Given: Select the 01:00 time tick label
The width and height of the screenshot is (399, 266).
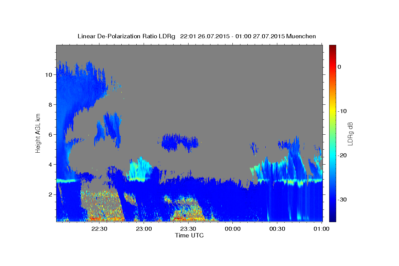Looking at the screenshot, I should (x=322, y=229).
